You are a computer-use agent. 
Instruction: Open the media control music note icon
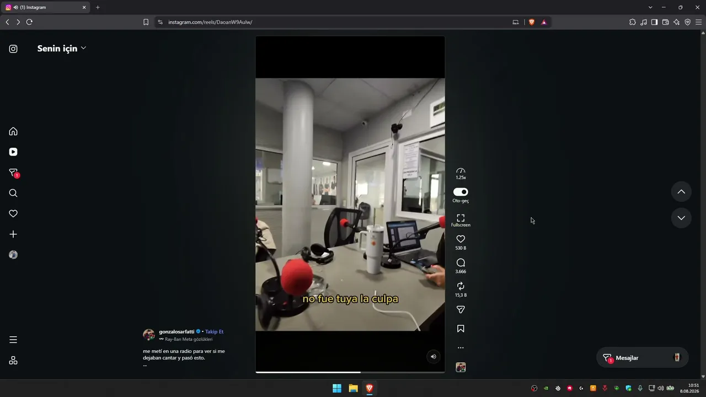(x=644, y=22)
